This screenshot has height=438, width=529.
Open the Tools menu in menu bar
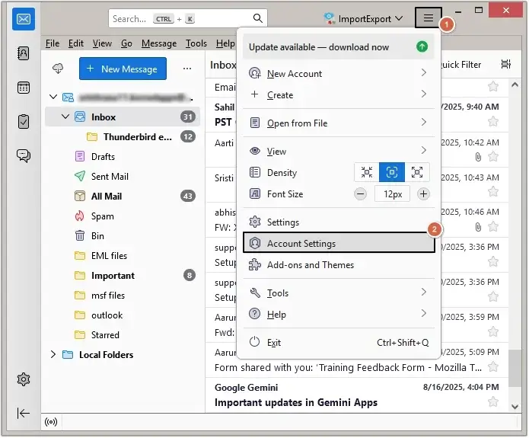point(196,43)
